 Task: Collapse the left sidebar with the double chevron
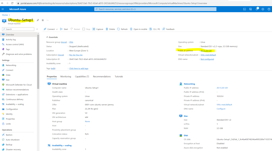37,29
